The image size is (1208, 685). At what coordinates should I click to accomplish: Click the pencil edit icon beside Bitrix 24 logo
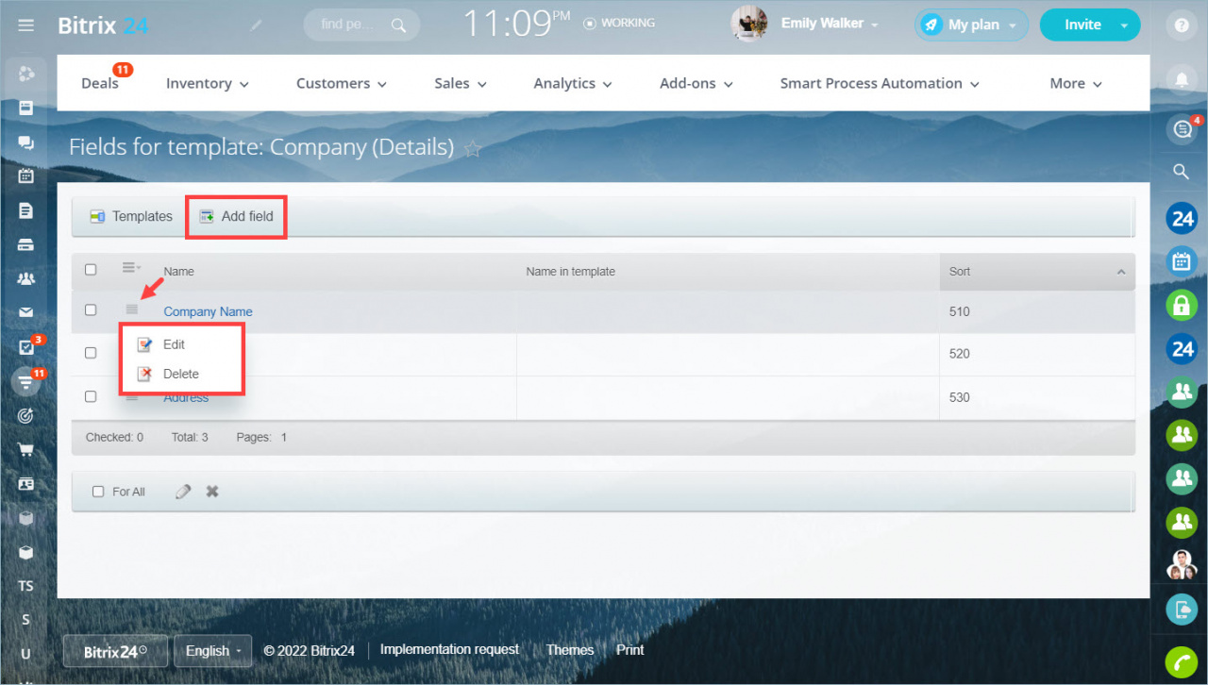tap(255, 25)
